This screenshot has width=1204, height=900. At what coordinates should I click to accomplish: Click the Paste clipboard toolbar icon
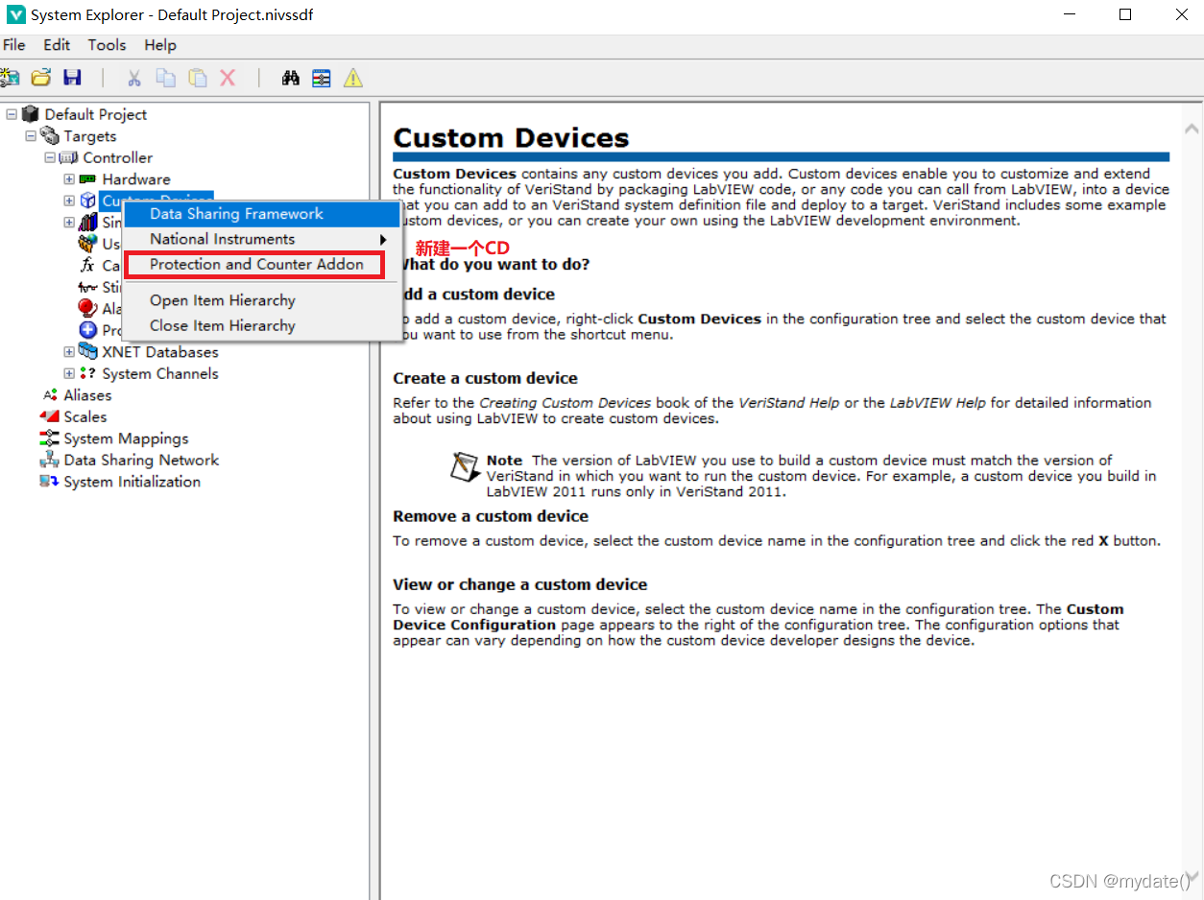pos(198,78)
